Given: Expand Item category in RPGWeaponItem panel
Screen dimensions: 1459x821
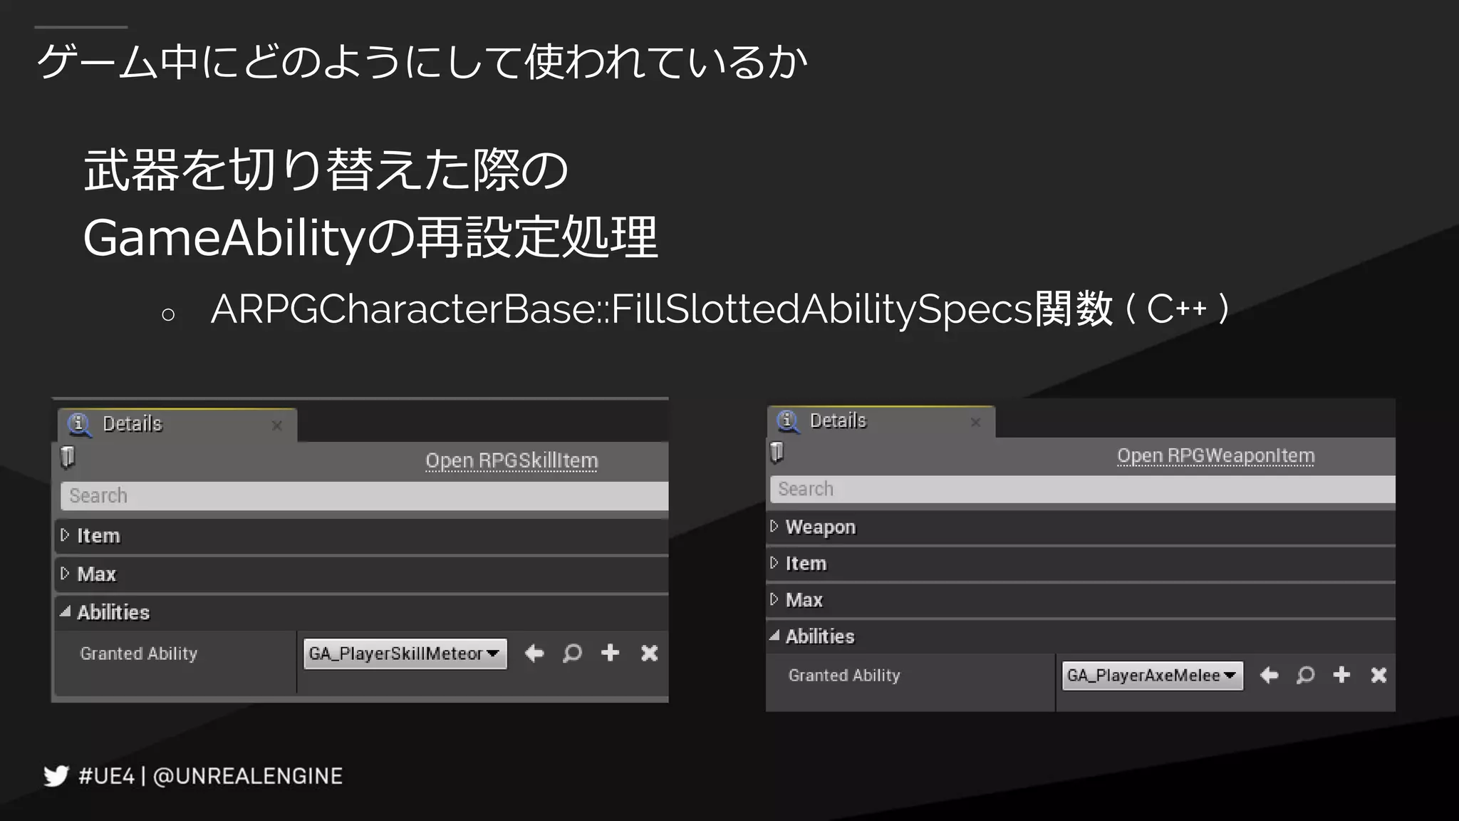Looking at the screenshot, I should pyautogui.click(x=774, y=563).
